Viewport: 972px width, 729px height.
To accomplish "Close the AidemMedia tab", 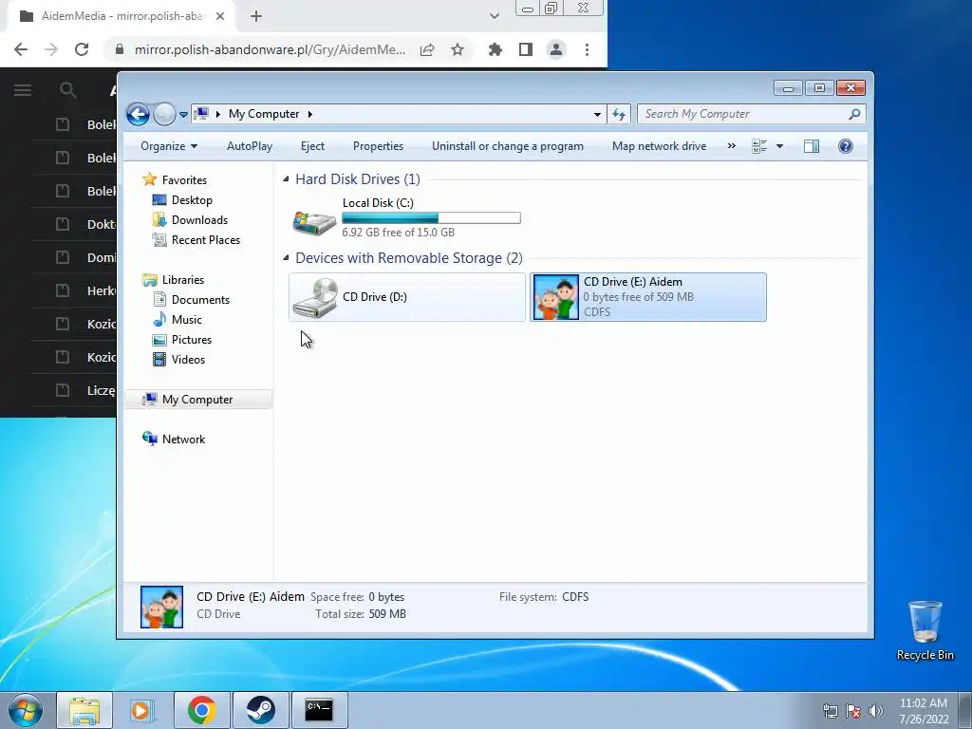I will click(220, 17).
